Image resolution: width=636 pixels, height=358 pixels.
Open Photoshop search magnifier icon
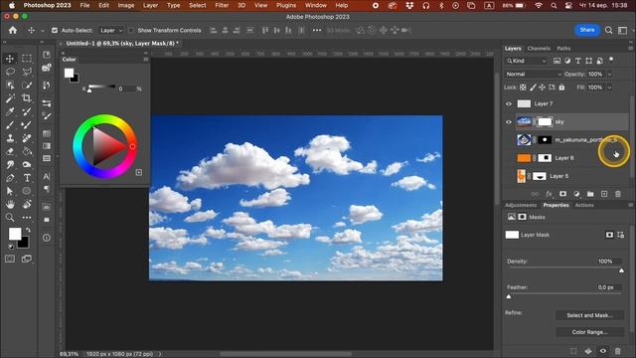coord(608,30)
